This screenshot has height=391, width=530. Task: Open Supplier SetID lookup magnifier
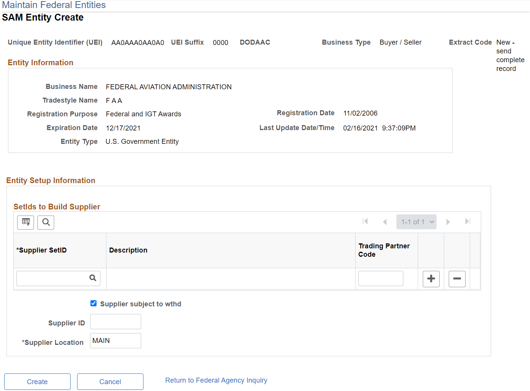(93, 278)
